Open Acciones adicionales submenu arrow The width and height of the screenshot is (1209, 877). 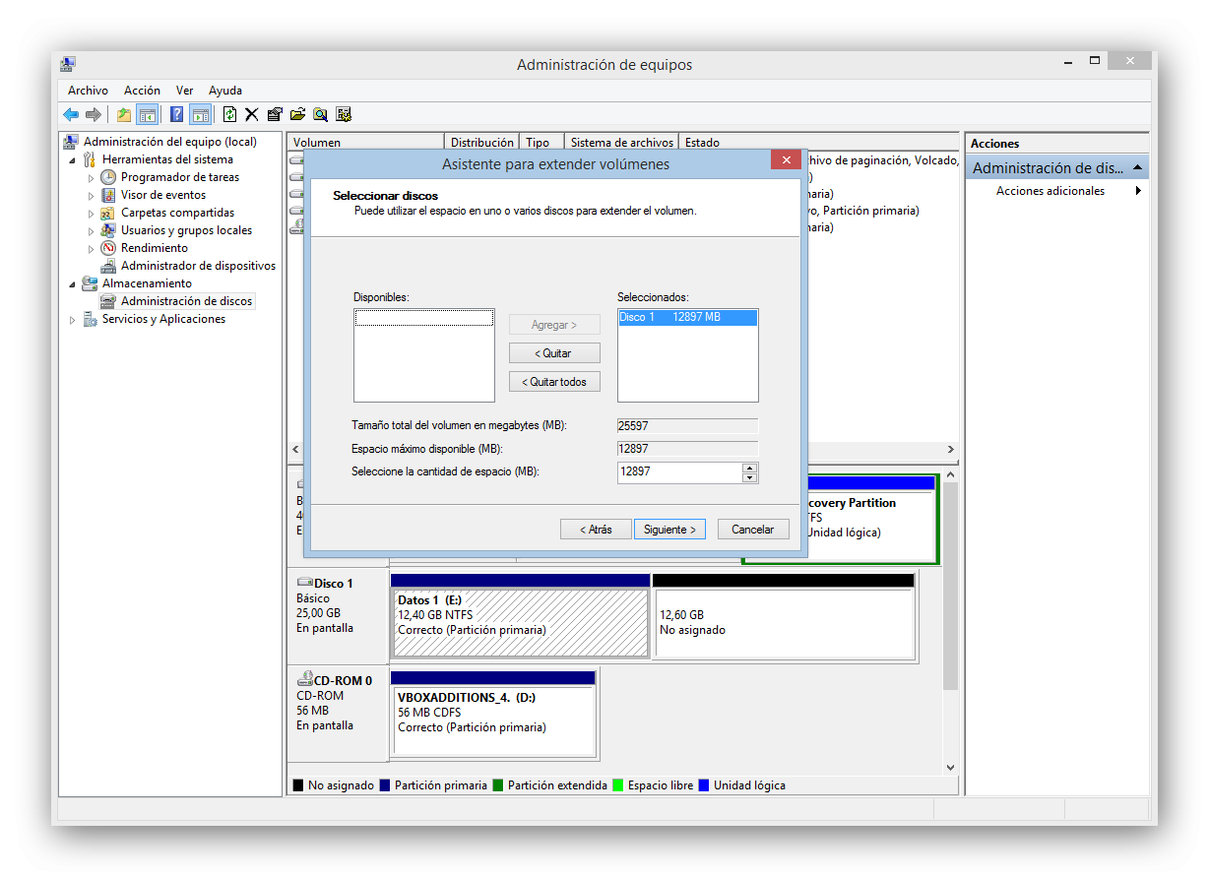1138,191
